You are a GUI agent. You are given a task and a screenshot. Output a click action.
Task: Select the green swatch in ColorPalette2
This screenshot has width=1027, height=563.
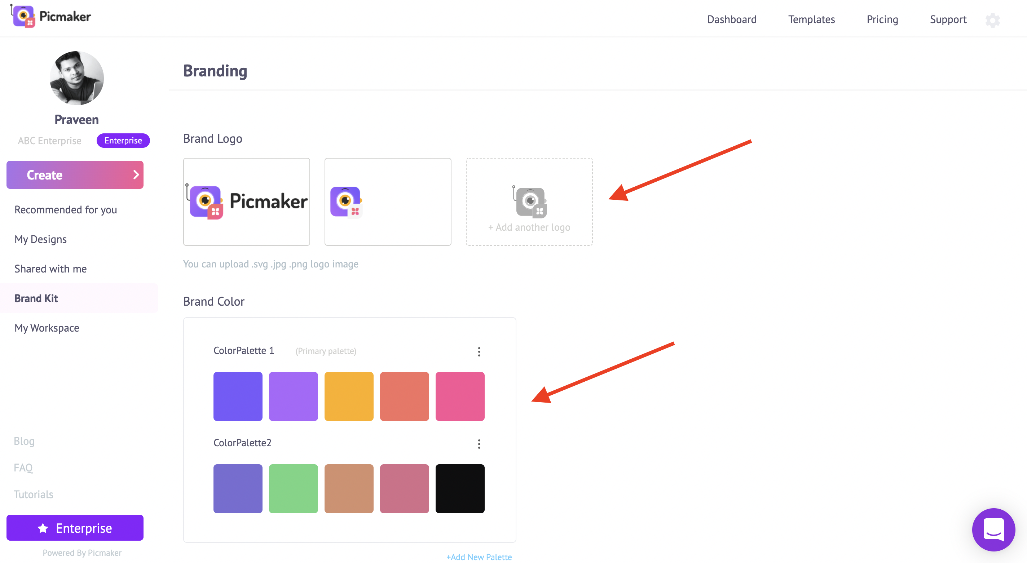(x=294, y=488)
